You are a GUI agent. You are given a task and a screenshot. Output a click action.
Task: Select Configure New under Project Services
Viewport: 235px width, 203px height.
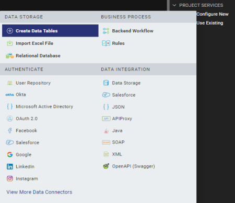(213, 14)
